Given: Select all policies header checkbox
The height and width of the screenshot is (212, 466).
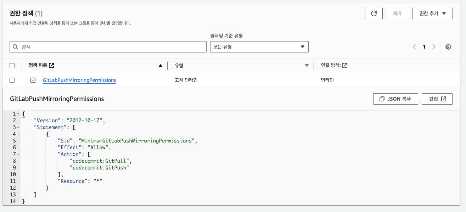Looking at the screenshot, I should [12, 66].
